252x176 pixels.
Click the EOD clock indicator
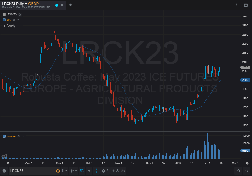click(x=33, y=4)
